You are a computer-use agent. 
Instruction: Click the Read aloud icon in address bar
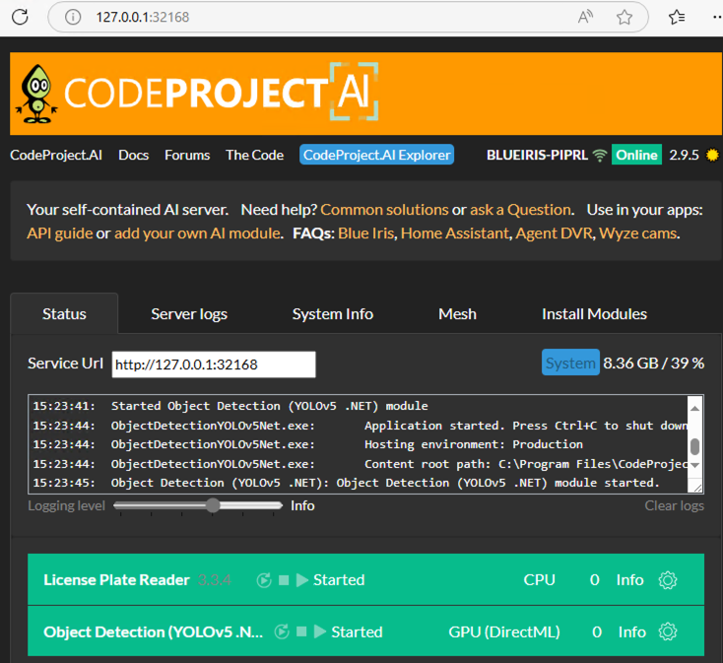(x=585, y=17)
